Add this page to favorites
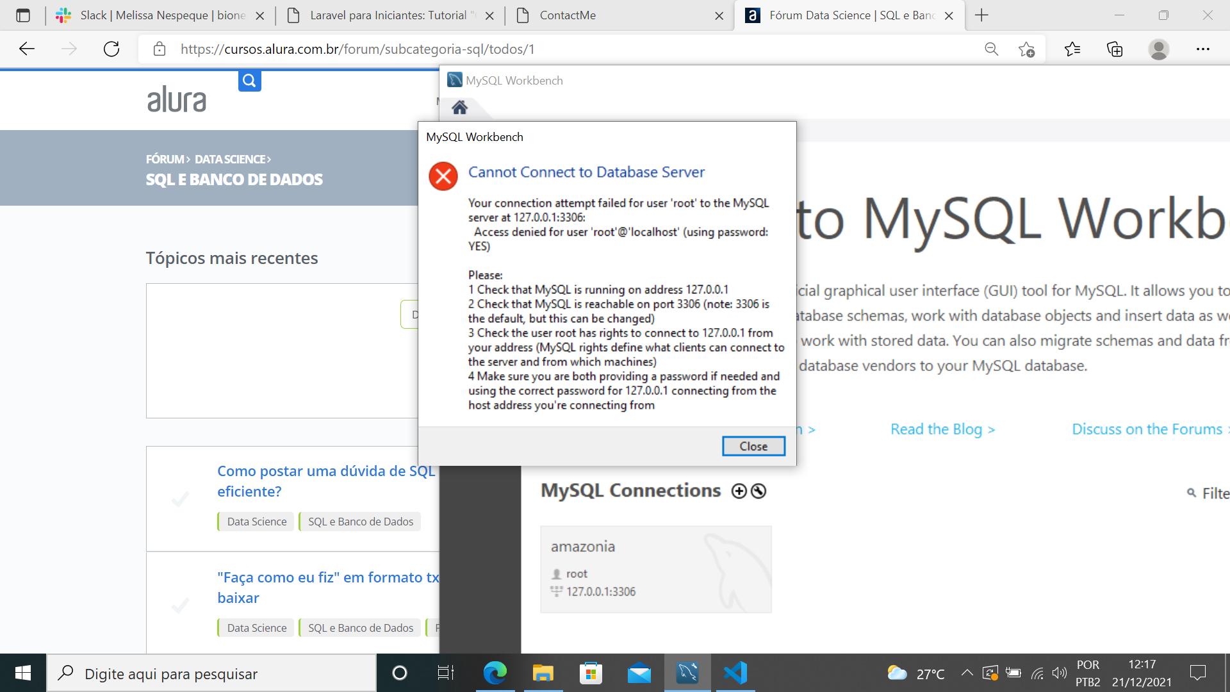This screenshot has width=1230, height=692. click(x=1026, y=49)
